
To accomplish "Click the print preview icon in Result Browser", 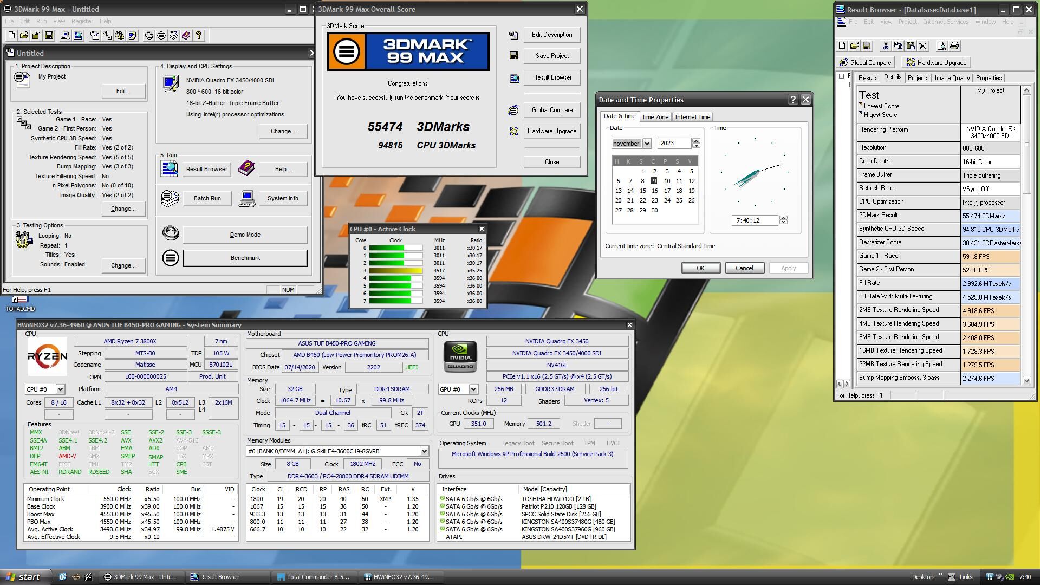I will click(x=941, y=46).
